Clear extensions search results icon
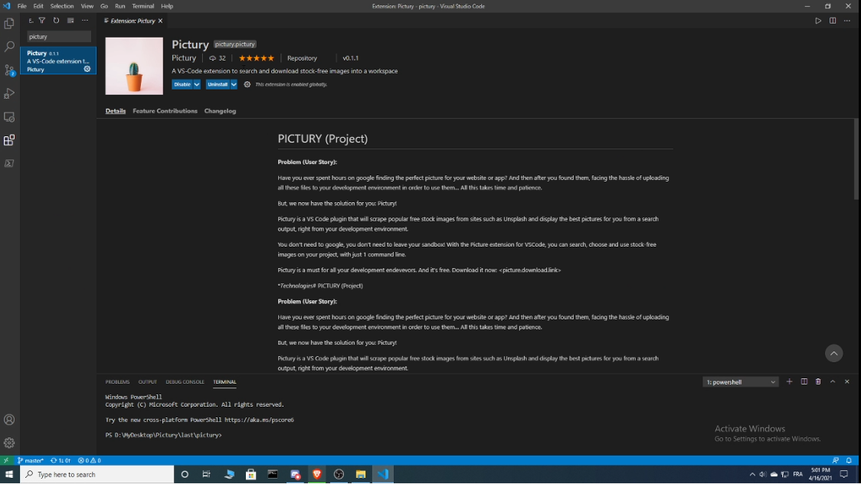 point(70,21)
